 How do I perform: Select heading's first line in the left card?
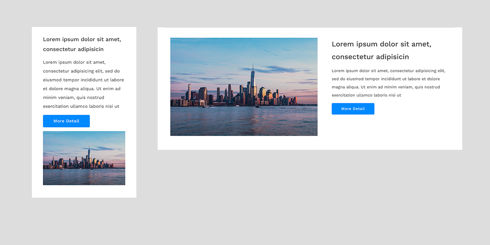coord(82,40)
